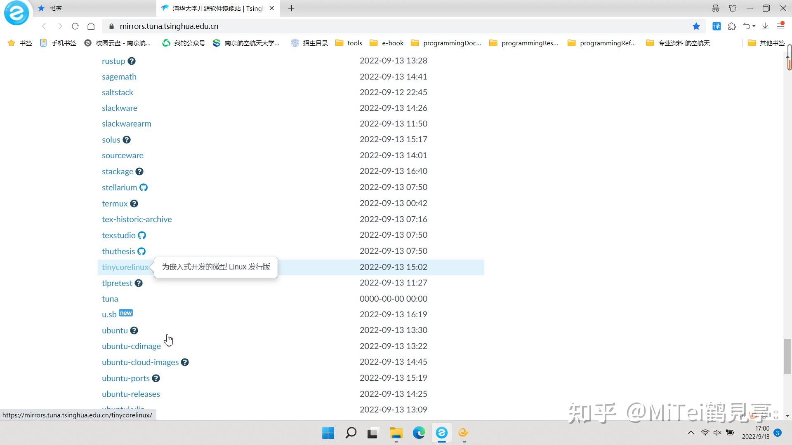Reload the current page
Viewport: 792px width, 445px height.
pos(75,26)
